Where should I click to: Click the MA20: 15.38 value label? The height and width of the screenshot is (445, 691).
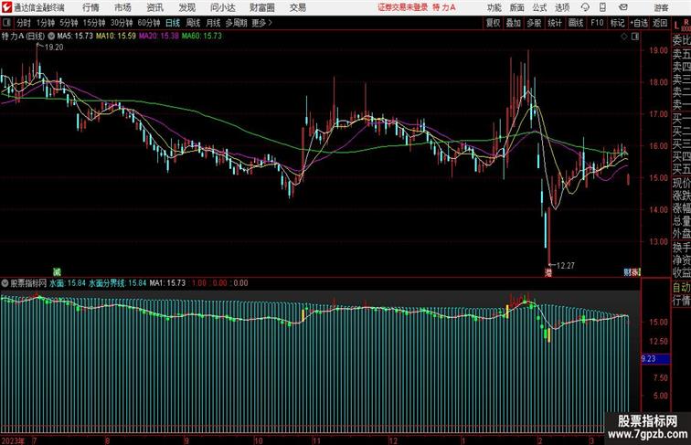(159, 37)
